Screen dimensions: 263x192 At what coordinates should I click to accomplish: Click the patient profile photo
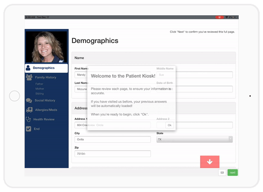(x=46, y=47)
